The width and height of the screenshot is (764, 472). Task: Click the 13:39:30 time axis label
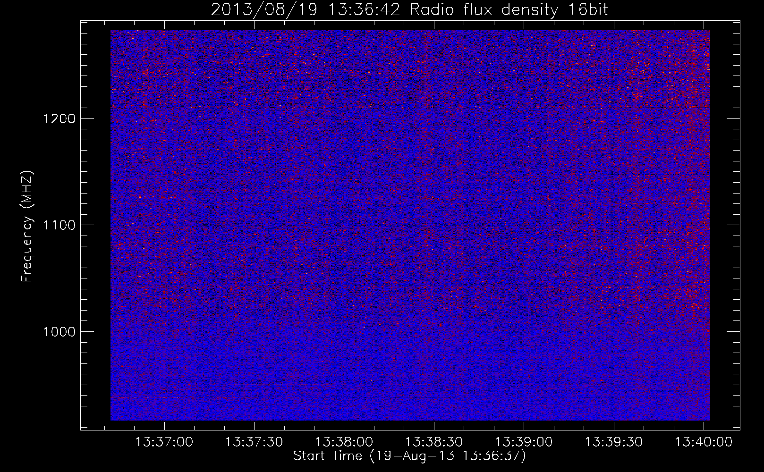click(x=614, y=442)
